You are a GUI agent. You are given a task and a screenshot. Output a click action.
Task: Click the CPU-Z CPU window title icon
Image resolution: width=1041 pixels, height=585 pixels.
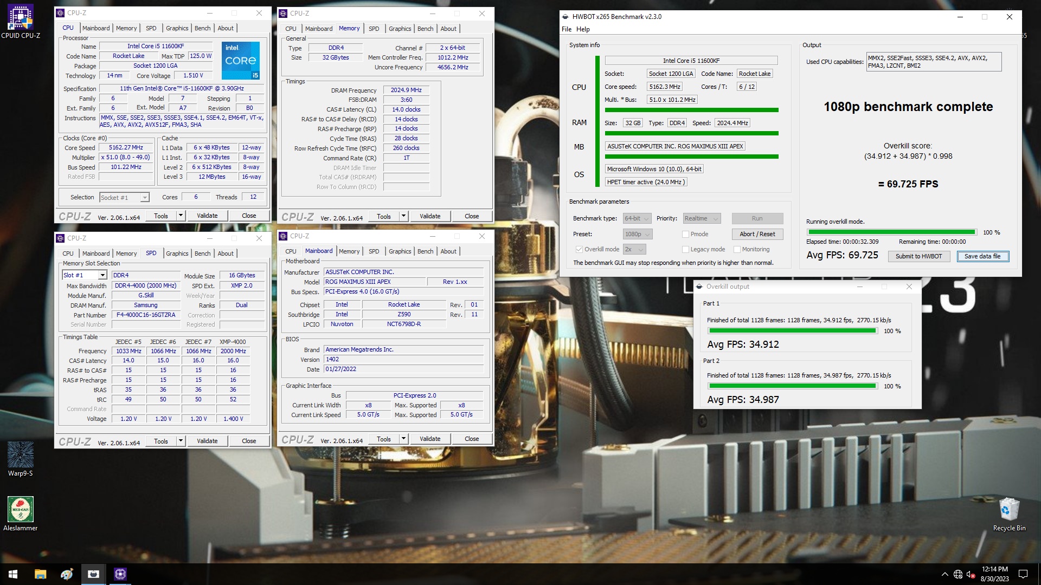(60, 13)
